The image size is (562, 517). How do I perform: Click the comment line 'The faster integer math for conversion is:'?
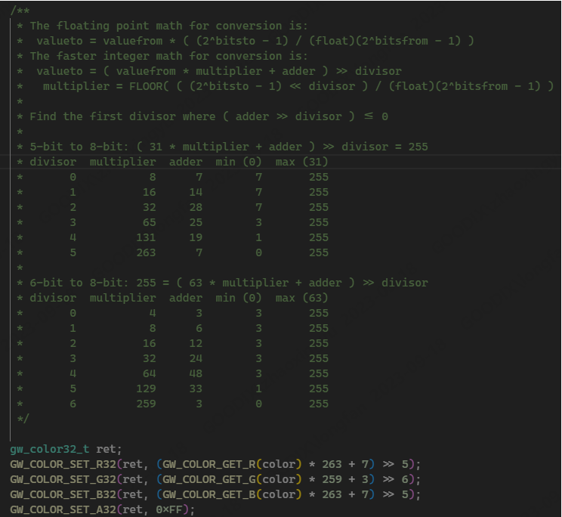[x=168, y=56]
